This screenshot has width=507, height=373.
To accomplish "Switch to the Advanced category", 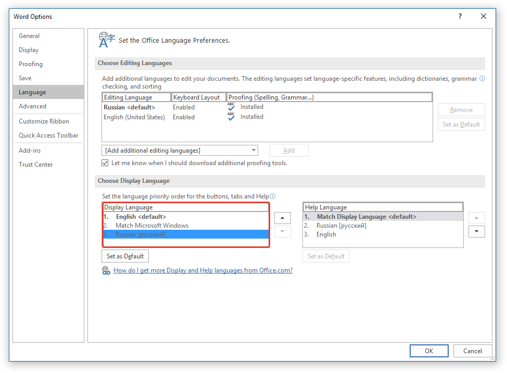I will pos(32,106).
